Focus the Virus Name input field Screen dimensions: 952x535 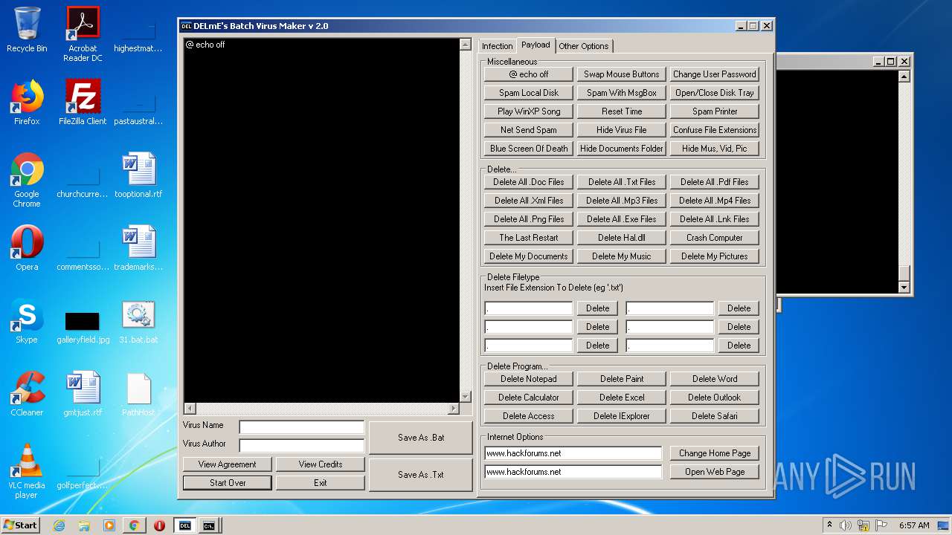click(302, 427)
